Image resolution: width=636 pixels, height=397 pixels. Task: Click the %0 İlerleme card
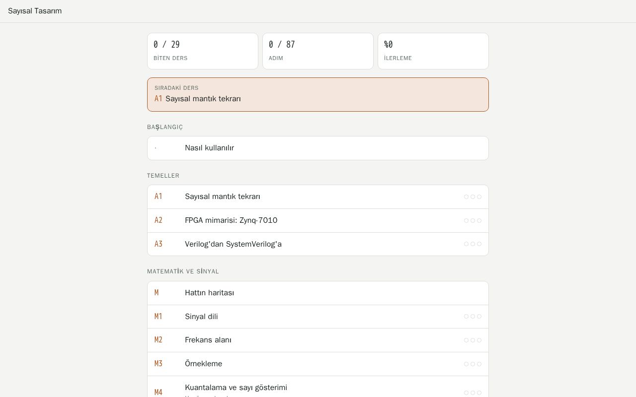click(433, 51)
